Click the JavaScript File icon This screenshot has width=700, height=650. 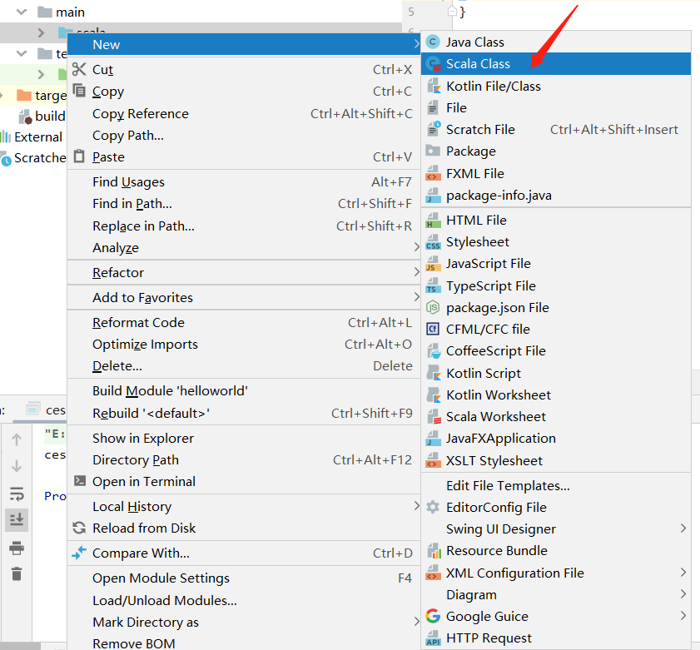[x=432, y=264]
